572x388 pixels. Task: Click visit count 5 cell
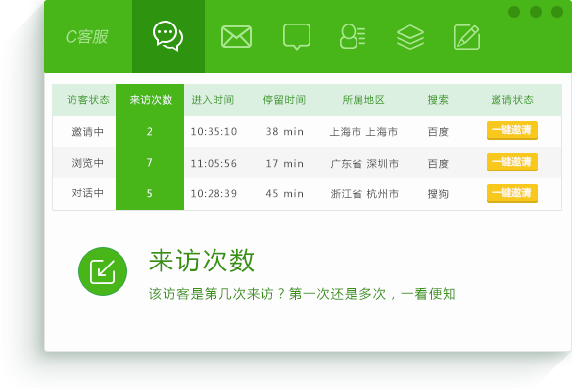click(x=150, y=193)
